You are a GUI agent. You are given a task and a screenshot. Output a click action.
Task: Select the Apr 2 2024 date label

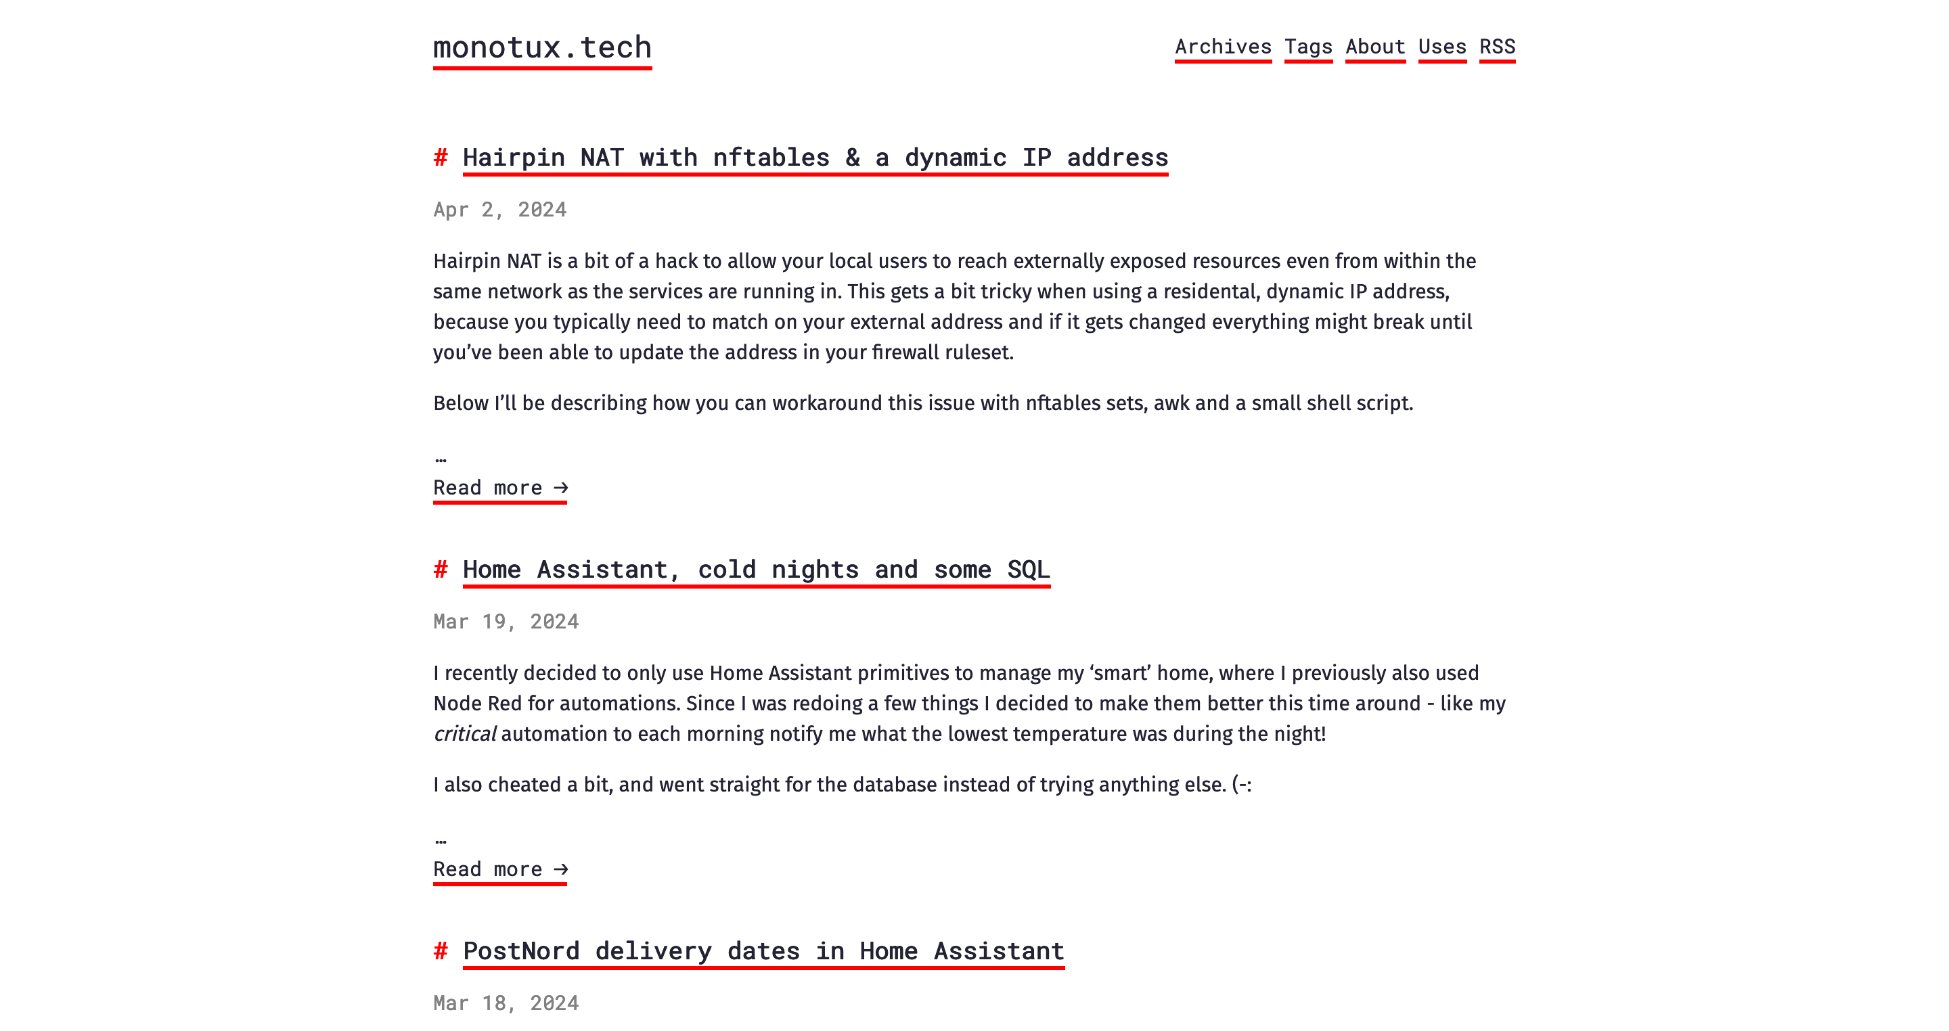[500, 209]
